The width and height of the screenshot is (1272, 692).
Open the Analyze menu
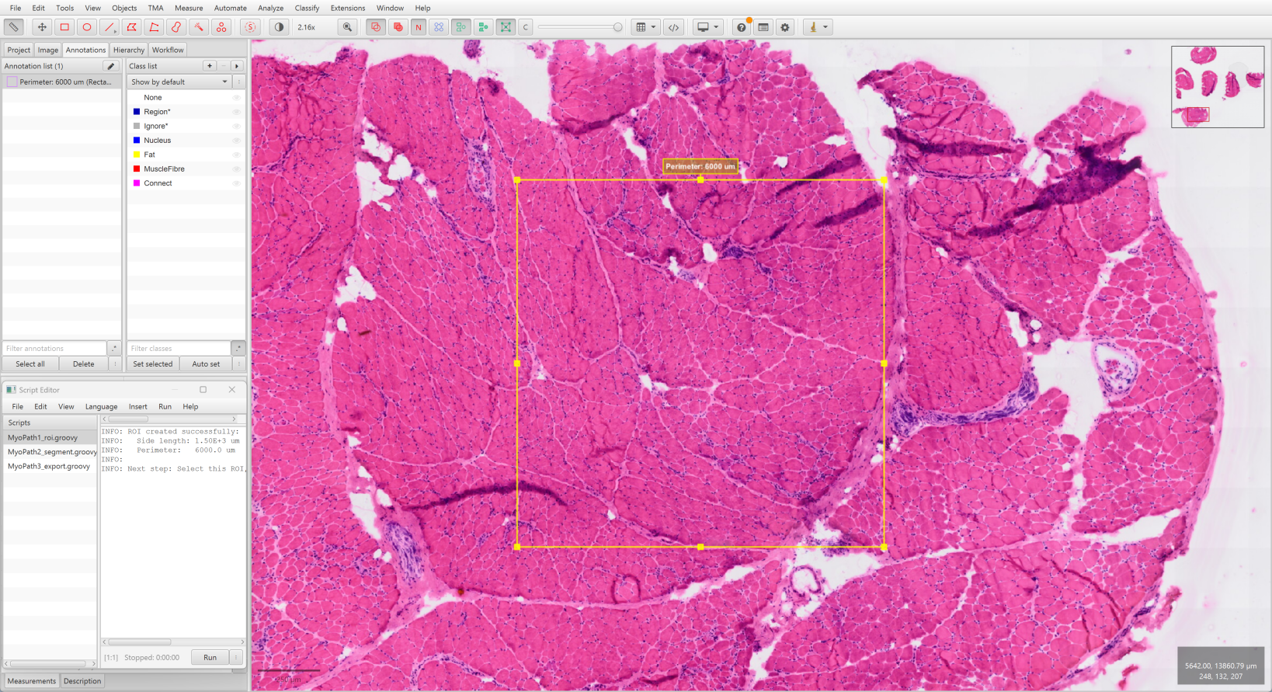pyautogui.click(x=270, y=8)
